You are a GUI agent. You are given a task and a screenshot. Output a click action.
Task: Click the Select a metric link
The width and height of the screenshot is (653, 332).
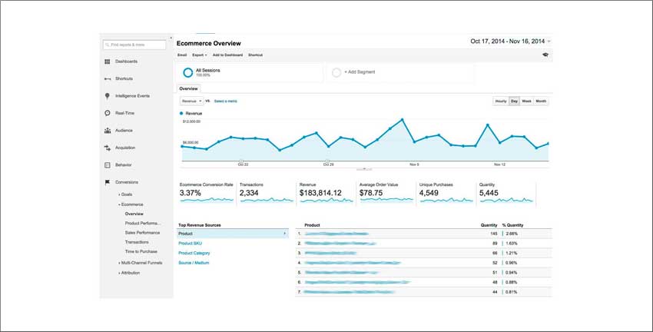point(226,101)
